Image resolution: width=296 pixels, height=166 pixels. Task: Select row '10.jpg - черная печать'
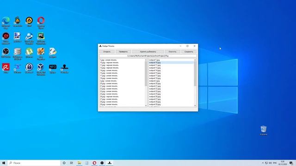(122, 63)
